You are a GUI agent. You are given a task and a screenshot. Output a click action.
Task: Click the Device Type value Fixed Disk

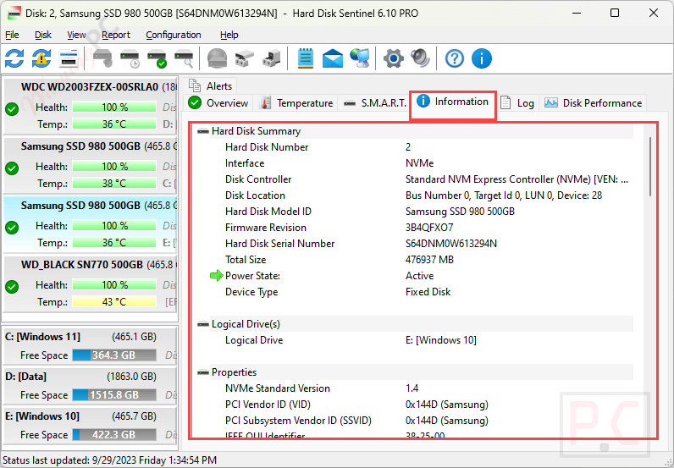428,292
